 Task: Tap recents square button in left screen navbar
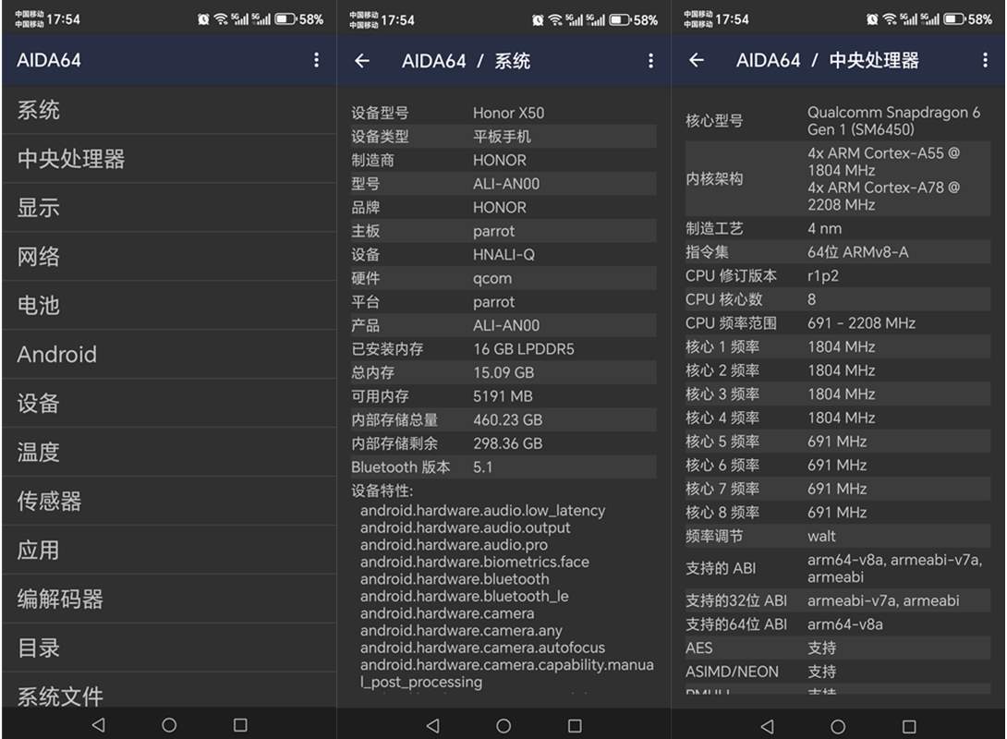[240, 725]
